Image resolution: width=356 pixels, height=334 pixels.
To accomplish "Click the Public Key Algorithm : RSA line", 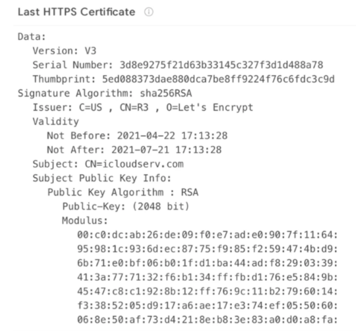I will pos(123,192).
